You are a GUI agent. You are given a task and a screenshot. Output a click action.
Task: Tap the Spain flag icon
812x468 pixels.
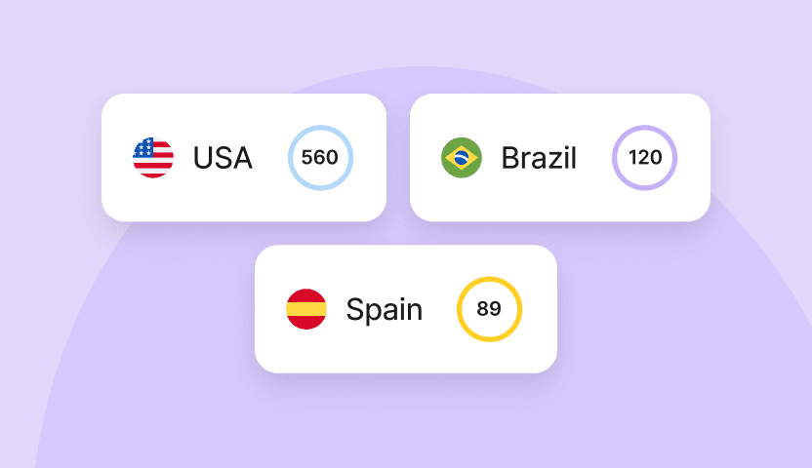tap(306, 309)
